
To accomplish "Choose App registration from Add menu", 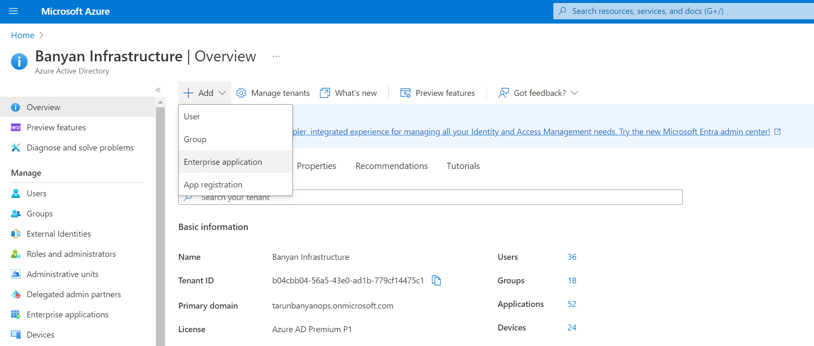I will point(235,185).
